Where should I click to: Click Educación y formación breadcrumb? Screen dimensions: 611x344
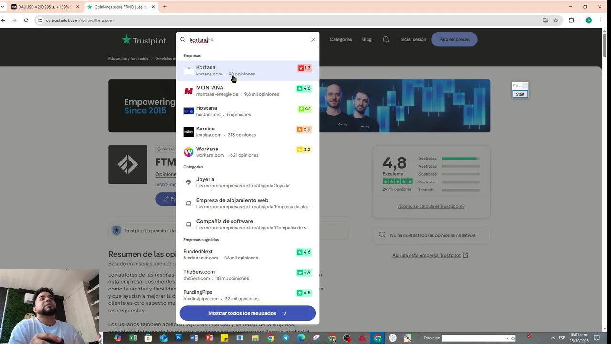coord(128,59)
